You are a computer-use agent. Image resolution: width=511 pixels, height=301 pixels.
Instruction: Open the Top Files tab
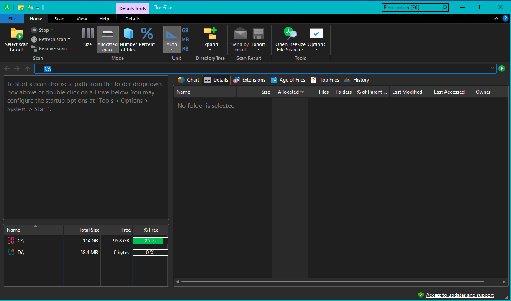click(325, 80)
